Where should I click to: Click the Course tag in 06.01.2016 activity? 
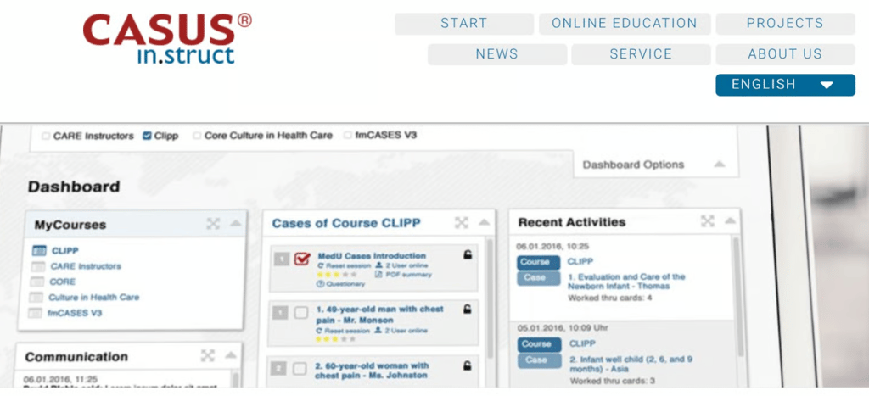point(538,262)
